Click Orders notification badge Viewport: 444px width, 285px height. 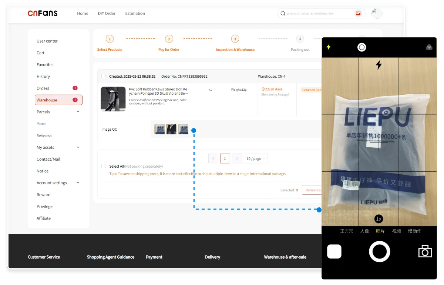(x=75, y=88)
